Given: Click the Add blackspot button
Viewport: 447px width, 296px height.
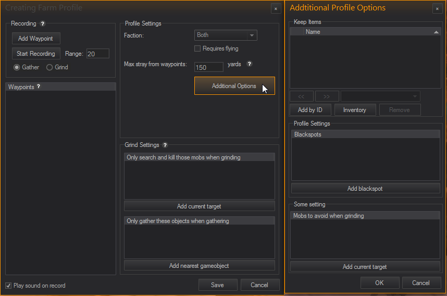Looking at the screenshot, I should coord(365,189).
